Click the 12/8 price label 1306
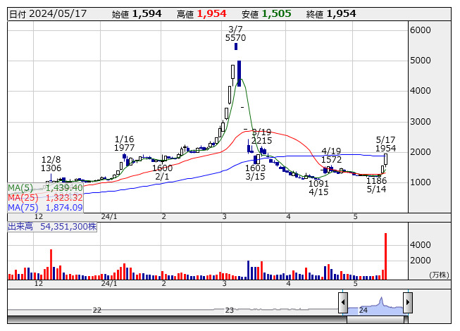Screen dimensions: 460x331 (x=51, y=168)
